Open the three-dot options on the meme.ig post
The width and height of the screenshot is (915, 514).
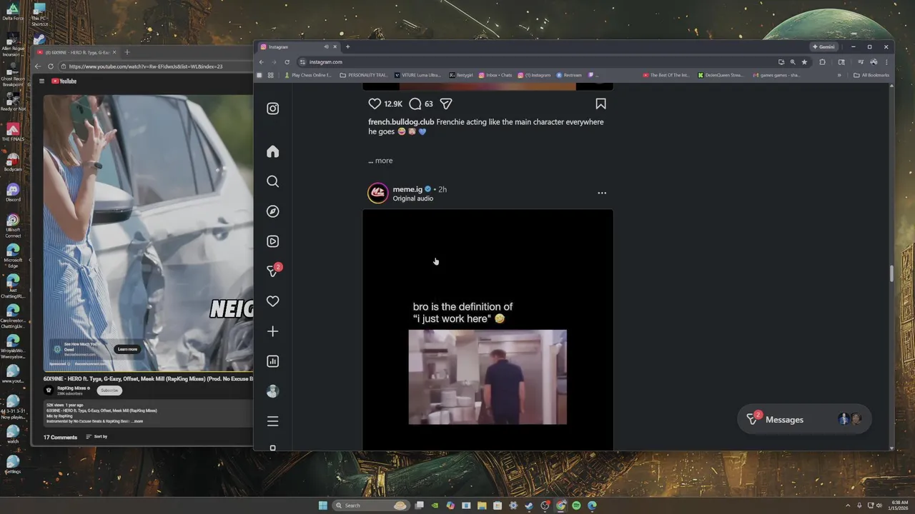602,193
